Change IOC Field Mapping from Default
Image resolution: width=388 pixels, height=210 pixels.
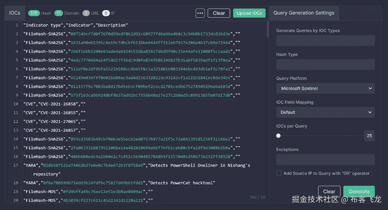[x=325, y=112]
